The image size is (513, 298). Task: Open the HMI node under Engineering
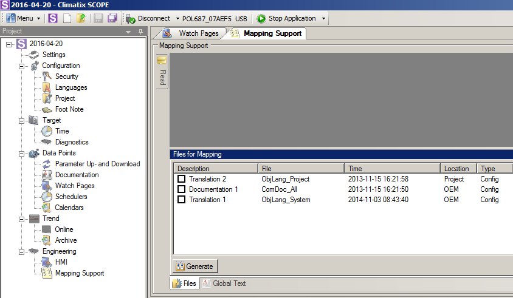61,262
